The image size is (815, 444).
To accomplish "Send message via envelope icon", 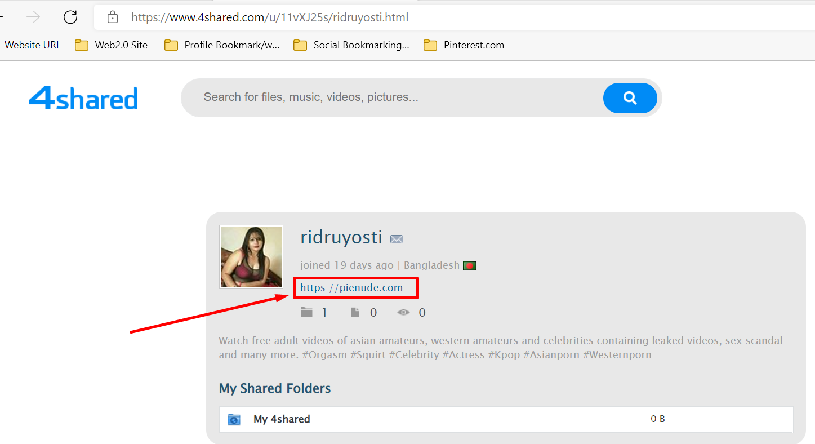I will click(397, 239).
